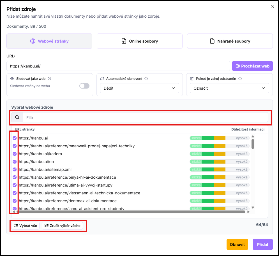Switch to the Nahrané soubory tab
279x256 pixels.
click(x=230, y=41)
